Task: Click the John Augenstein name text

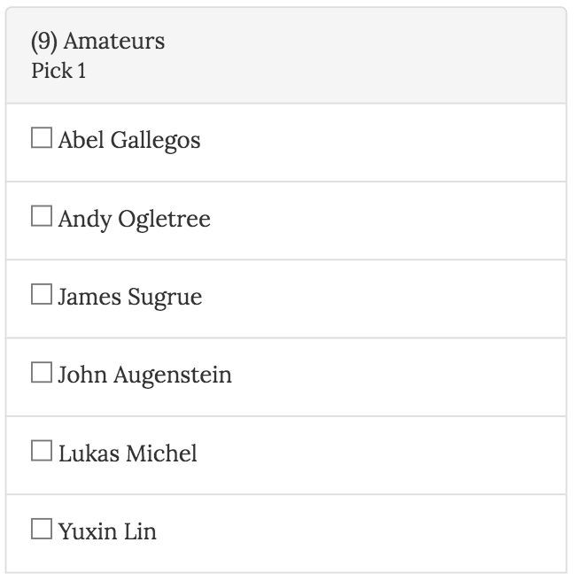Action: pos(145,375)
